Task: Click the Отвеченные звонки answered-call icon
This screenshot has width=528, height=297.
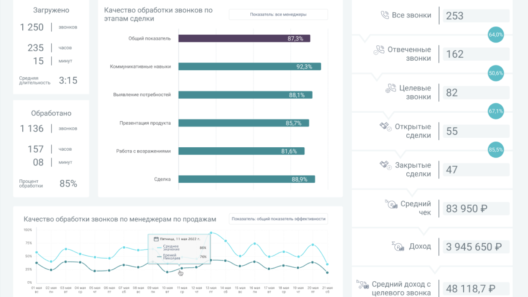Action: pos(379,50)
